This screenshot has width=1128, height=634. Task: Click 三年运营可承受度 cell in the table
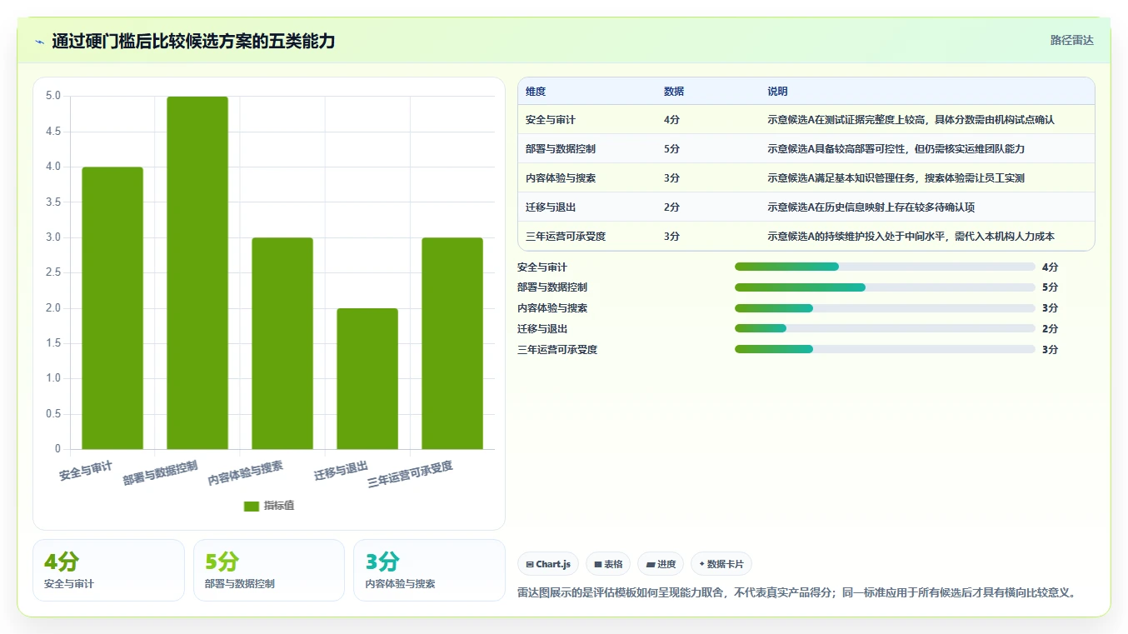coord(566,237)
